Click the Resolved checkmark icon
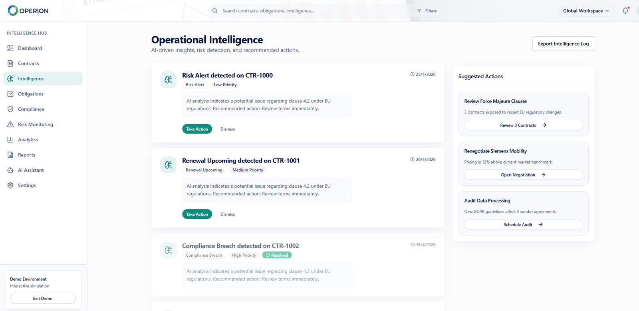Image resolution: width=639 pixels, height=311 pixels. [268, 255]
